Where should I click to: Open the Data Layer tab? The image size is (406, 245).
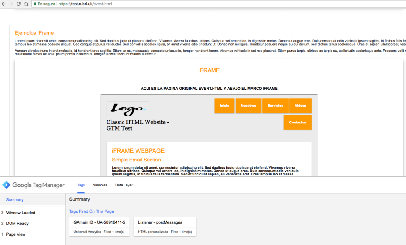click(x=124, y=185)
